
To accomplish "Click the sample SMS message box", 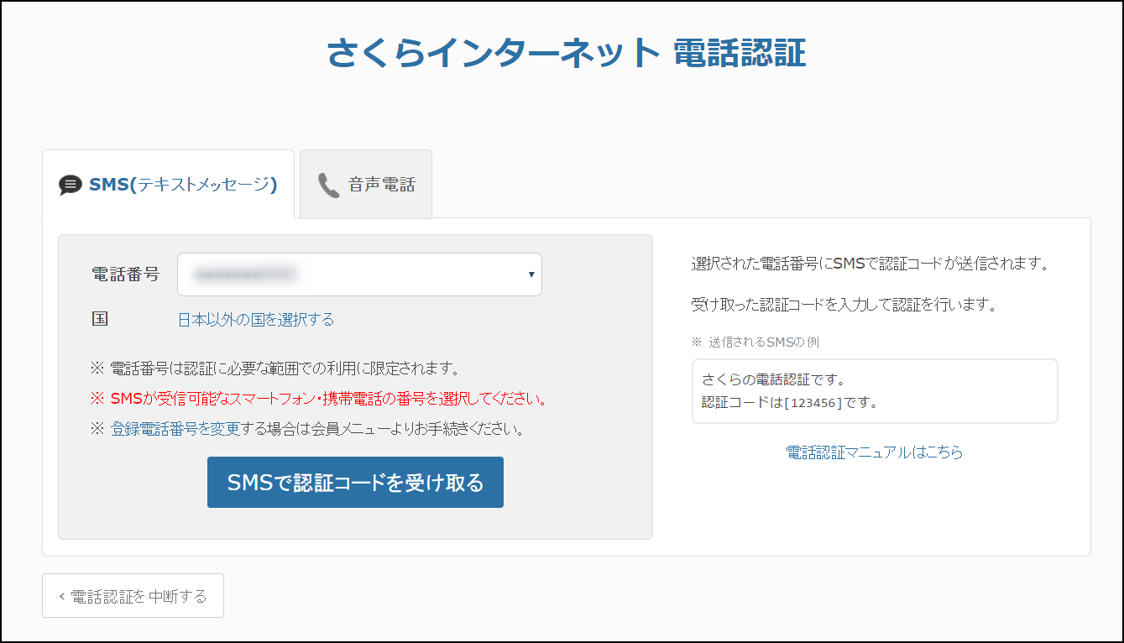I will [874, 391].
